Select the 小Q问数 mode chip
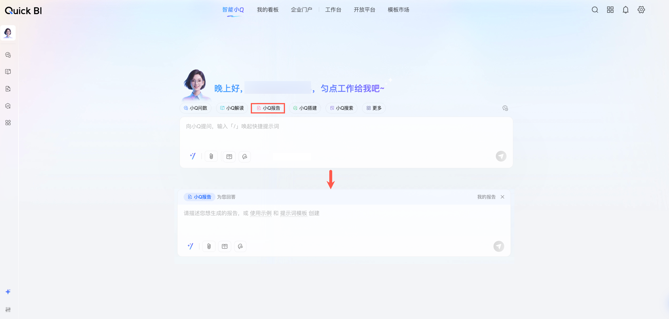 [x=195, y=108]
